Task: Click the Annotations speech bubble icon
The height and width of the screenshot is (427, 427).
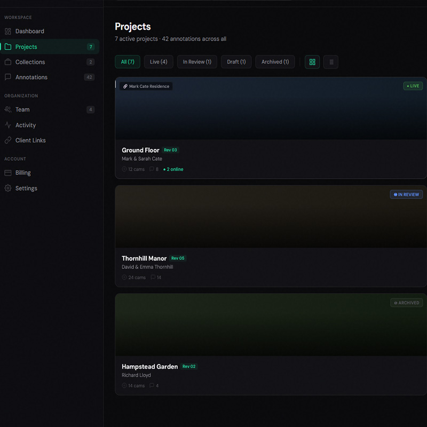Action: (8, 77)
